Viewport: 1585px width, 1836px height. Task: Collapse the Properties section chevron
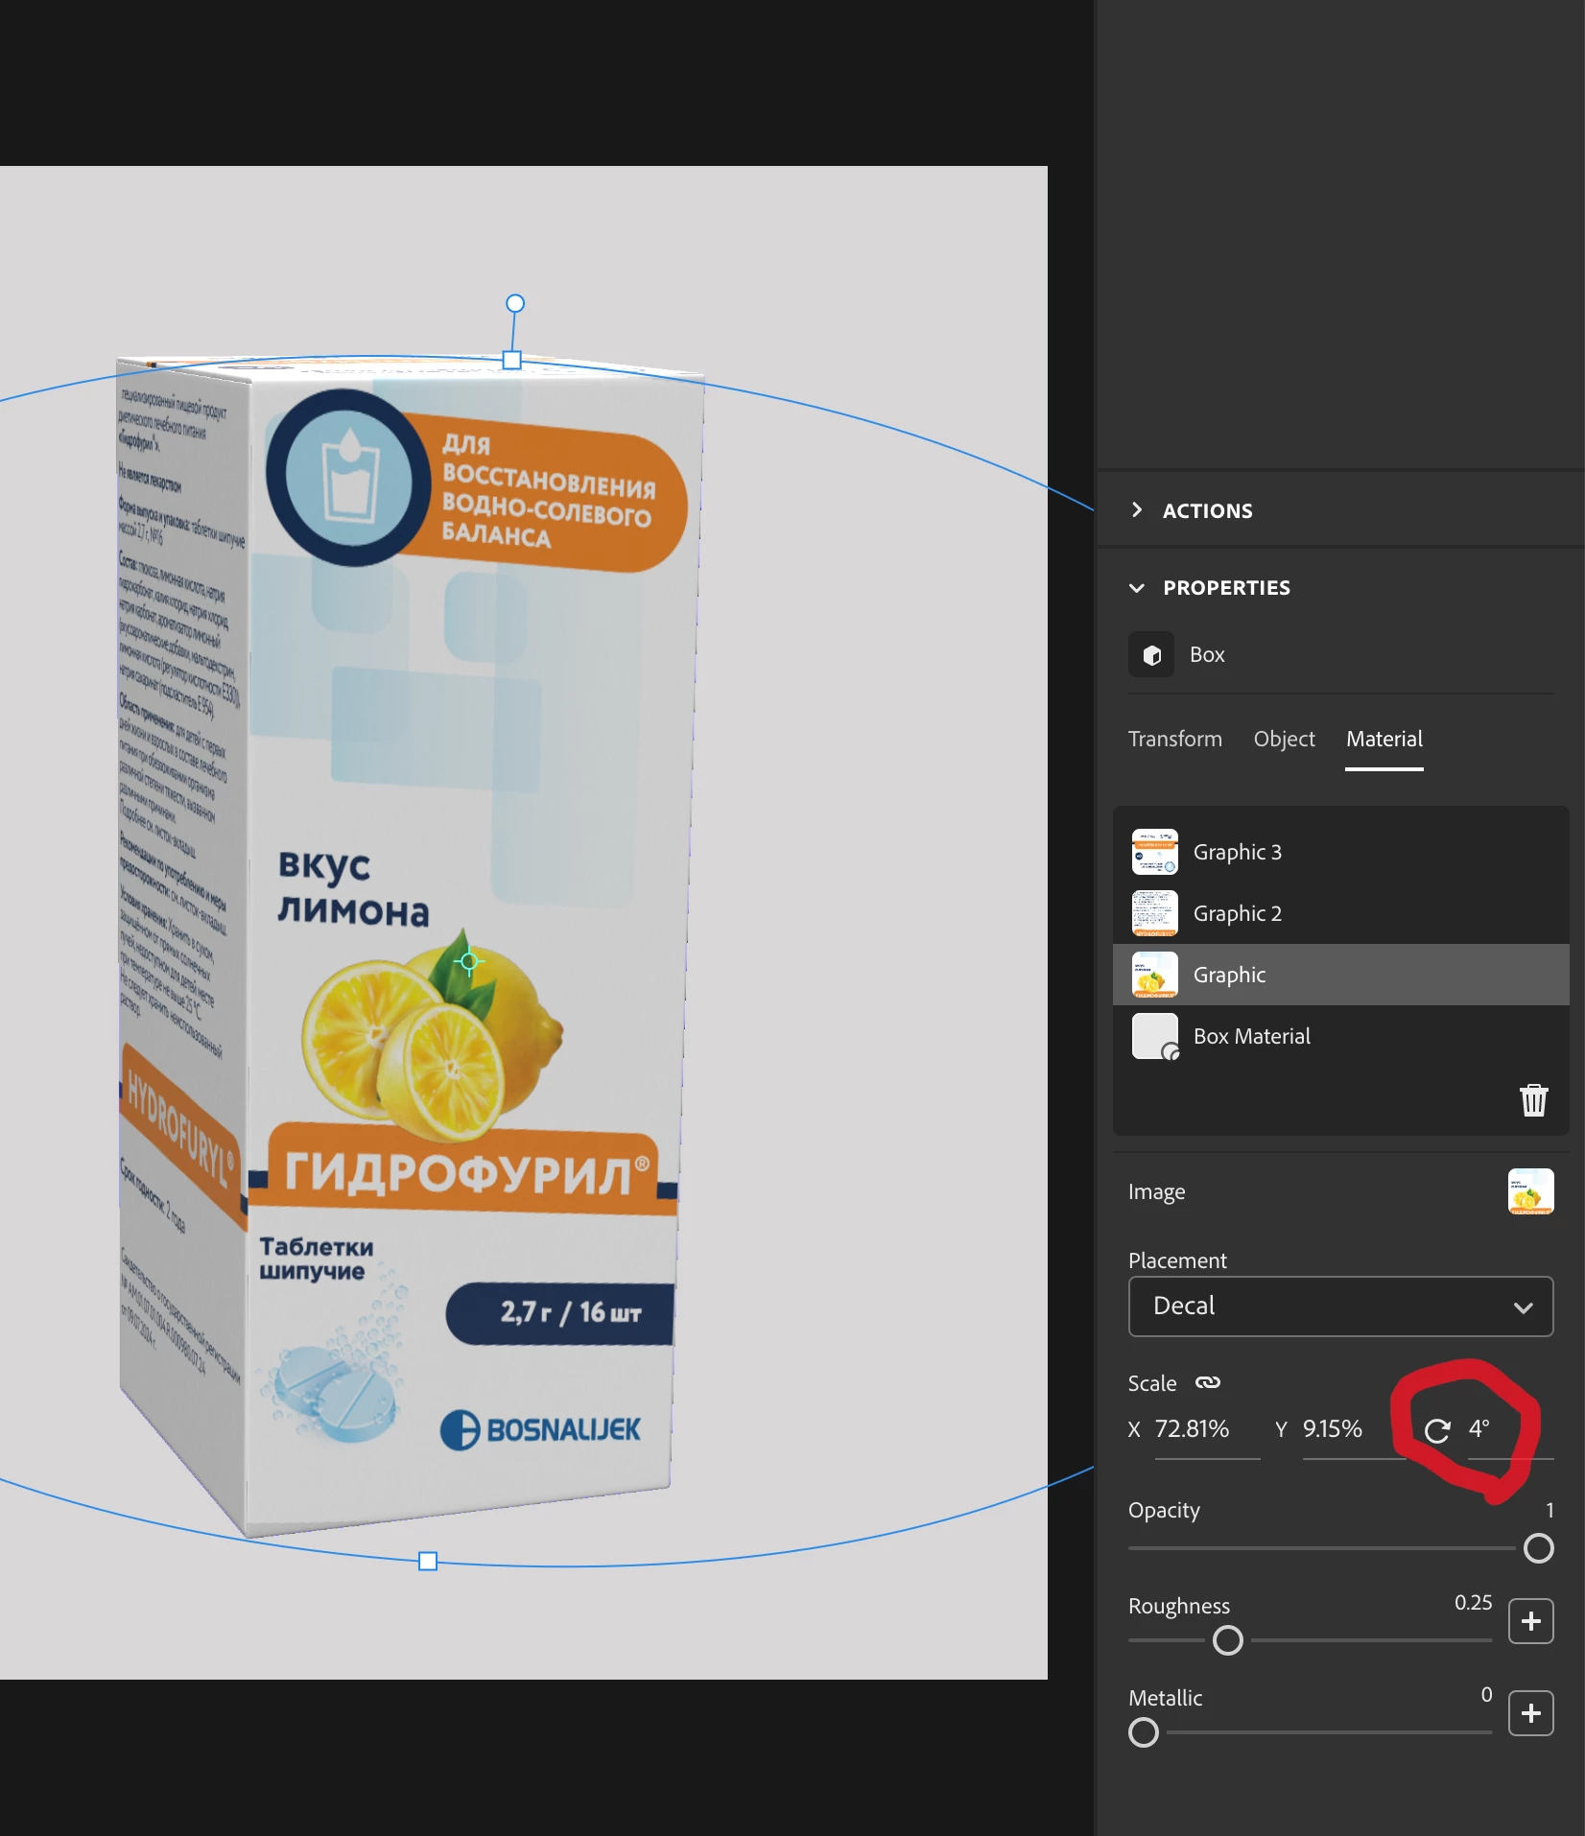coord(1137,588)
